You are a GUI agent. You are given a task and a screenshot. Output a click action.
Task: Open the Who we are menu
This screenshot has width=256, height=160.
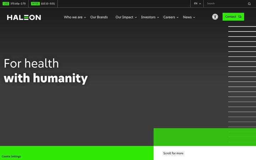73,17
